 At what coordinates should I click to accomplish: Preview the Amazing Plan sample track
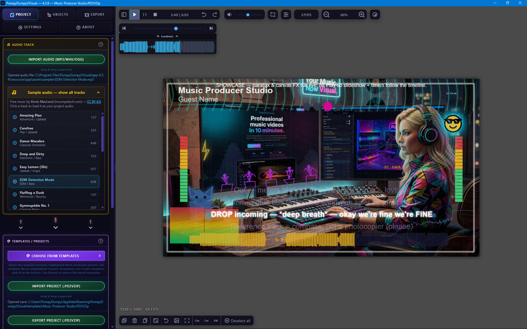15,117
